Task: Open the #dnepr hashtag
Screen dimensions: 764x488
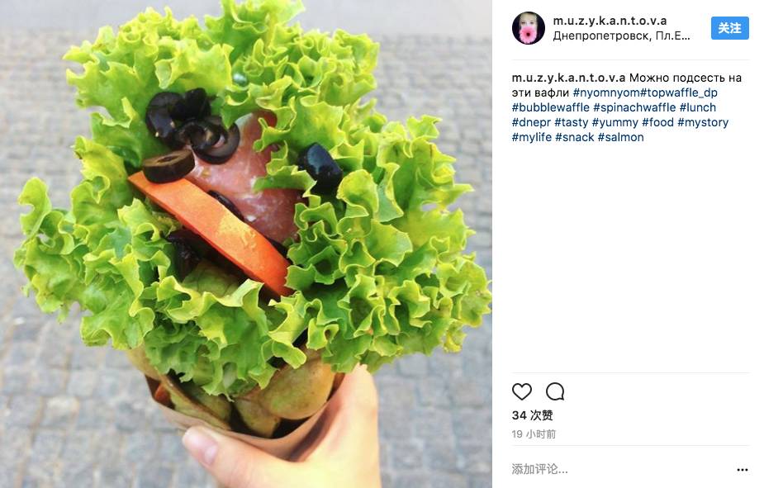Action: click(531, 122)
